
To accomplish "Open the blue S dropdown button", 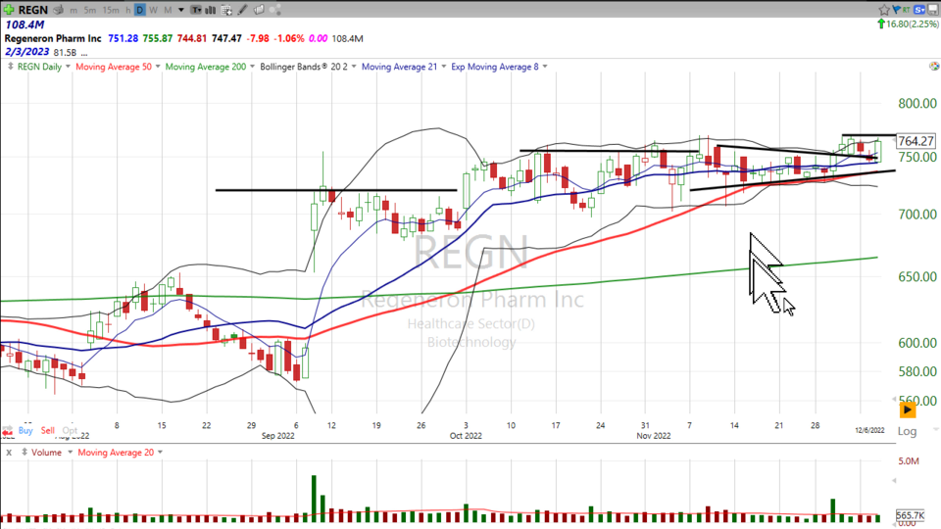I will tap(920, 10).
